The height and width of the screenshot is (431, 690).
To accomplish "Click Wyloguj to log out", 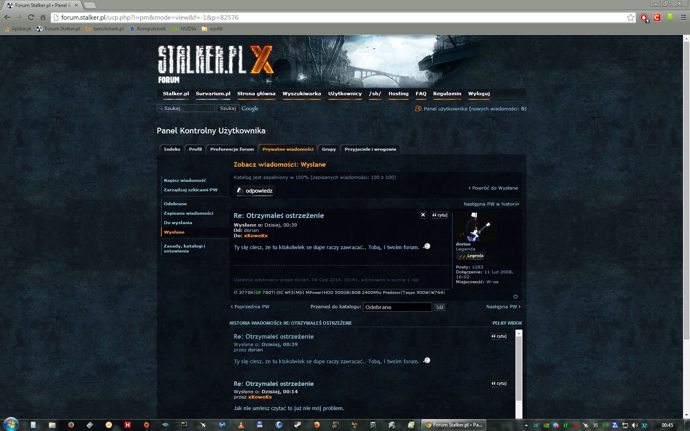I will pos(479,94).
